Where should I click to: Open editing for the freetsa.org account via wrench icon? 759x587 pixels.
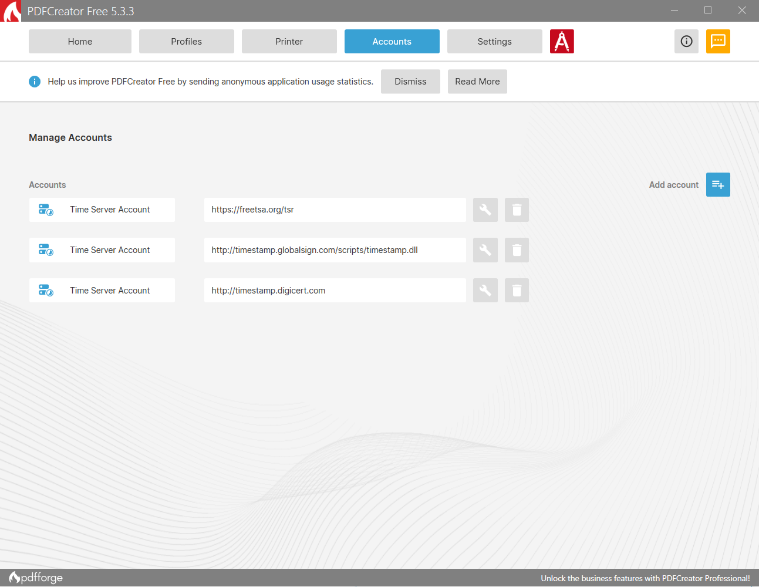point(485,210)
